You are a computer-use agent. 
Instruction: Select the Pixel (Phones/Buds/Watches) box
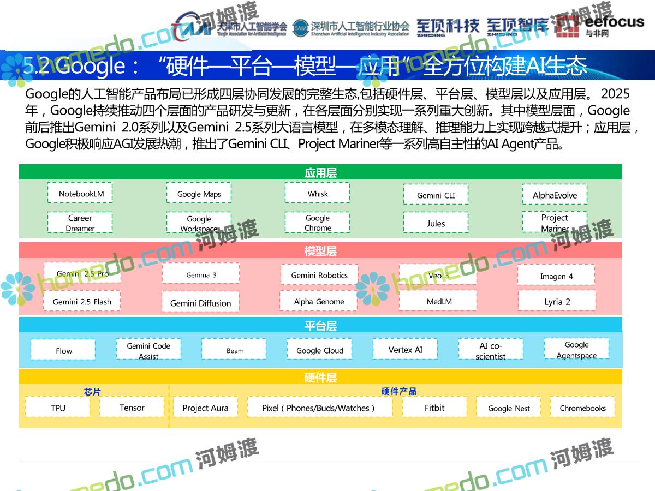(x=319, y=408)
